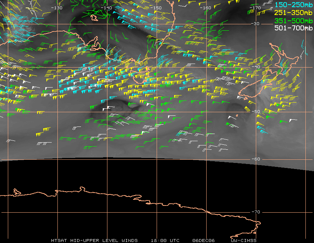Screen dimensions: 314x243
Task: Click the 06DEC06 date text
Action: pos(203,240)
